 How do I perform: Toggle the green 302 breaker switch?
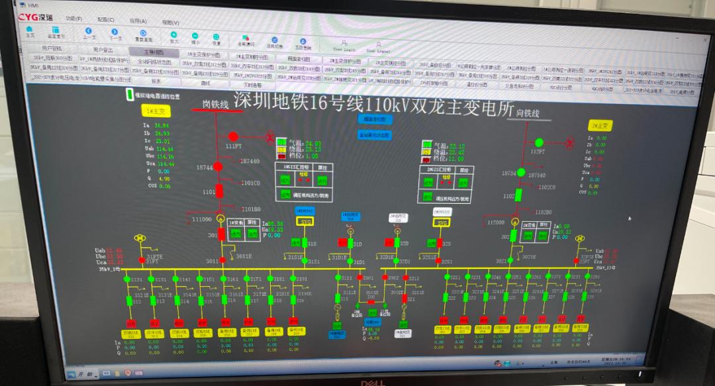pyautogui.click(x=515, y=236)
